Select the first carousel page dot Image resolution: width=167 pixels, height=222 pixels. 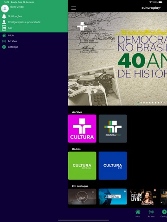138,103
